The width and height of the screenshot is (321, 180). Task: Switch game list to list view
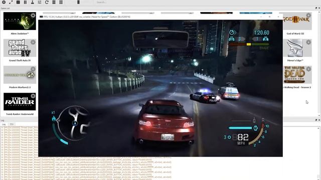[x=54, y=2]
